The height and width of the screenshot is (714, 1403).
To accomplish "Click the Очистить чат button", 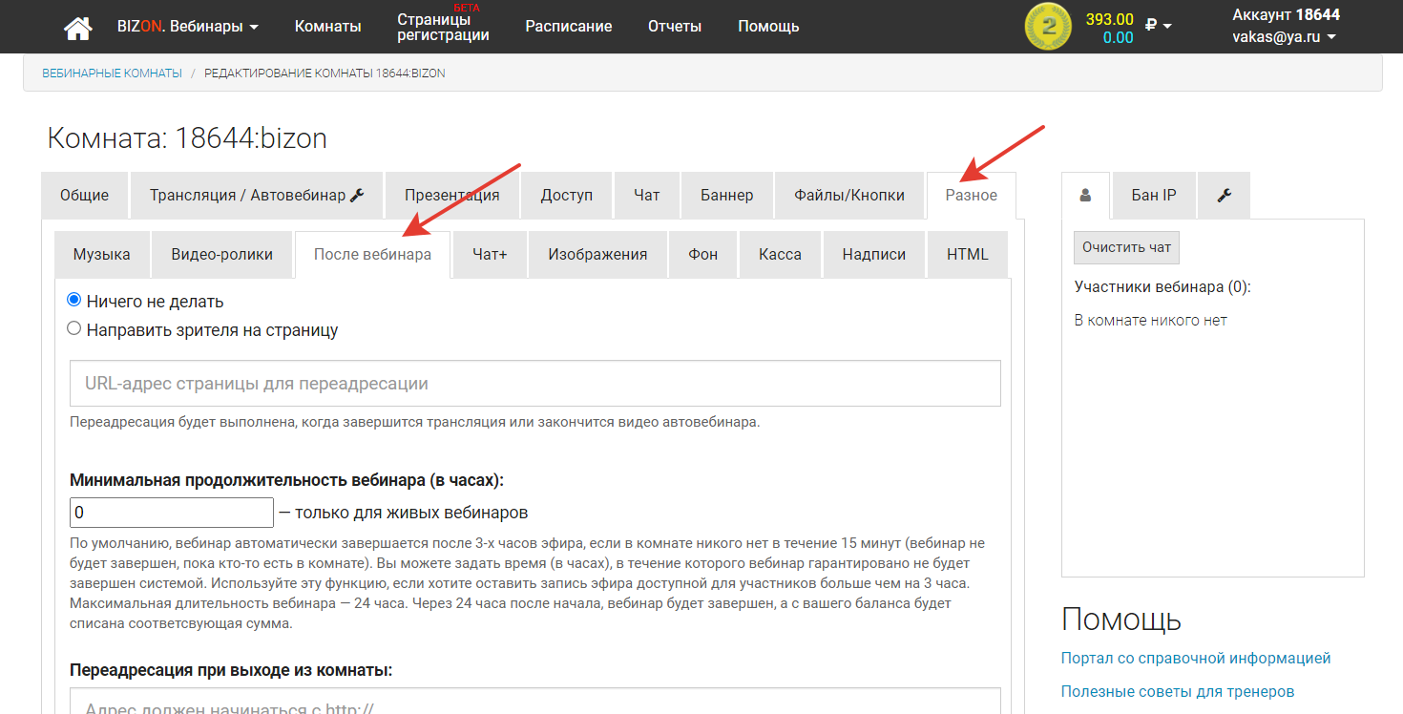I will coord(1126,247).
